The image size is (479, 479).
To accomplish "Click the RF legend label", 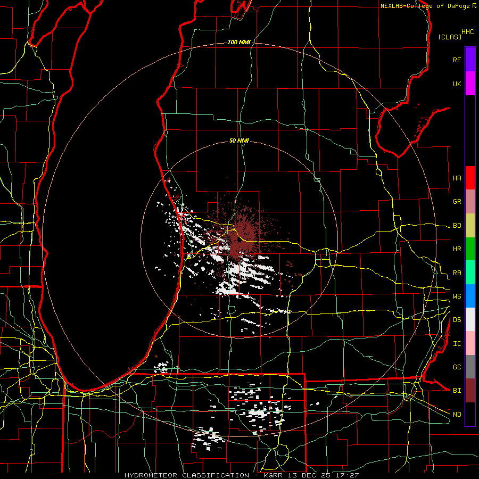I will [x=457, y=60].
